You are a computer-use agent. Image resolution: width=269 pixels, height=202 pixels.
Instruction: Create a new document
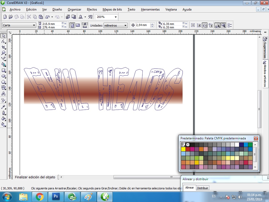point(5,17)
